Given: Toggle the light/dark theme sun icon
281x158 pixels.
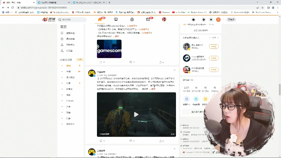Looking at the screenshot, I should pos(211,20).
